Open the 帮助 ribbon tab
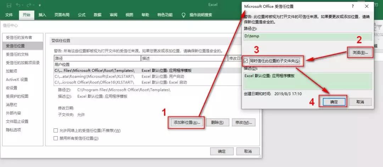 [x=145, y=15]
